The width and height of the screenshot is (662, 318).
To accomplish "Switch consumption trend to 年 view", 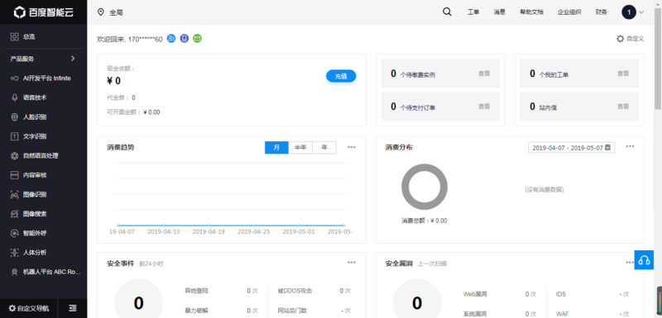I will click(x=324, y=147).
